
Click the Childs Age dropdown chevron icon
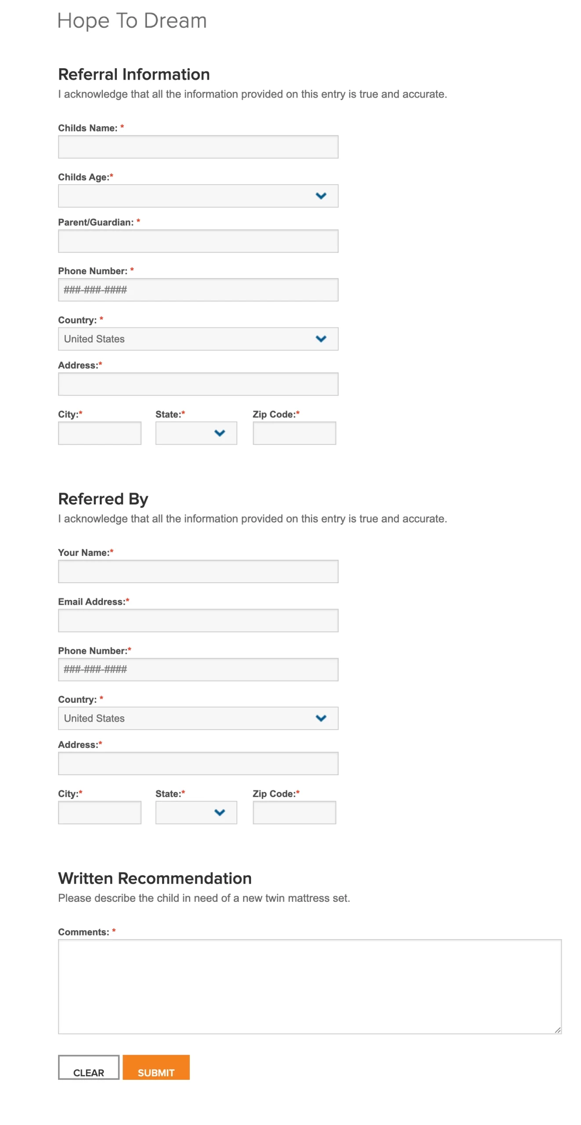pyautogui.click(x=321, y=196)
